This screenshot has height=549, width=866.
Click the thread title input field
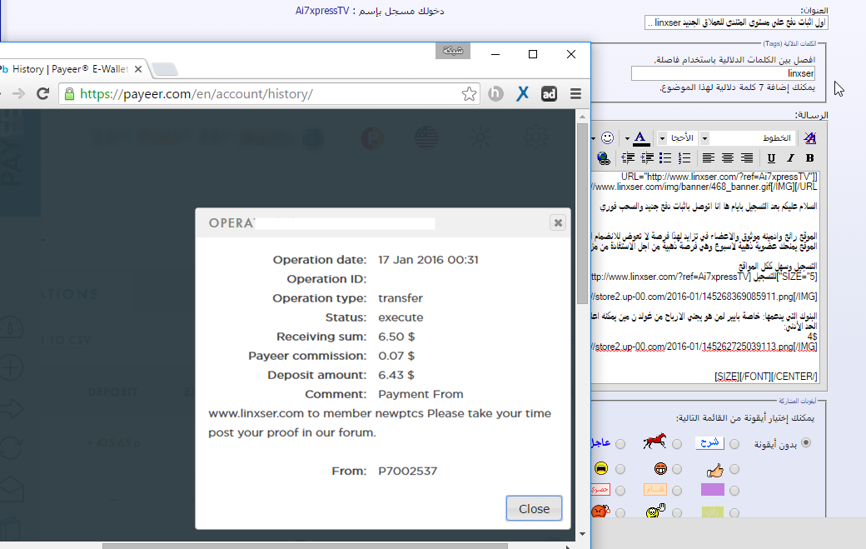(x=736, y=22)
